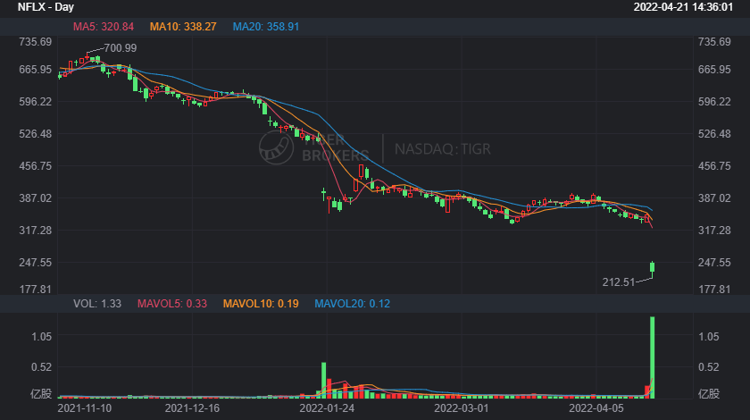
Task: Click the tall green volume bar on latest day
Action: pos(652,357)
